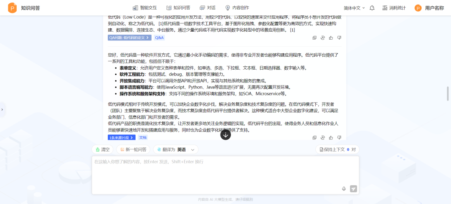
Task: Click the 清空 clear button
Action: coord(102,149)
